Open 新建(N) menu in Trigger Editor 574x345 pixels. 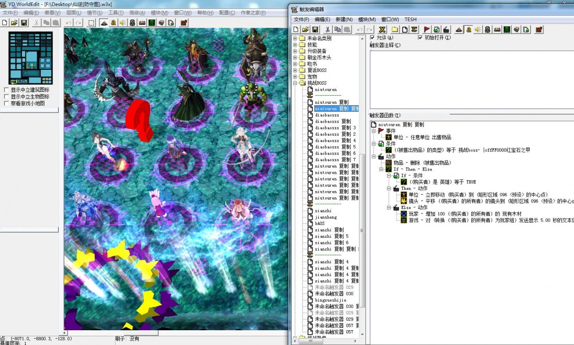pos(344,20)
